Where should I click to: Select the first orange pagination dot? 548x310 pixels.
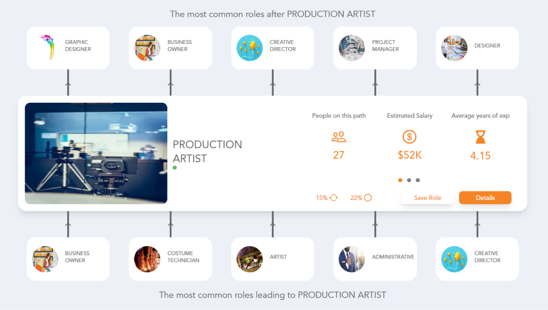(400, 180)
